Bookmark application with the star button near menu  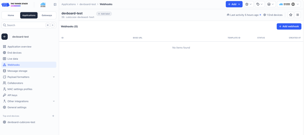pyautogui.click(x=291, y=15)
